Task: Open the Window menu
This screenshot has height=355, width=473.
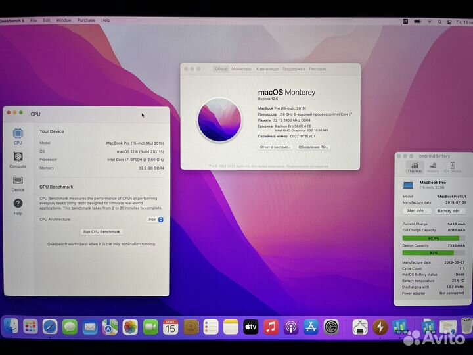Action: tap(64, 20)
